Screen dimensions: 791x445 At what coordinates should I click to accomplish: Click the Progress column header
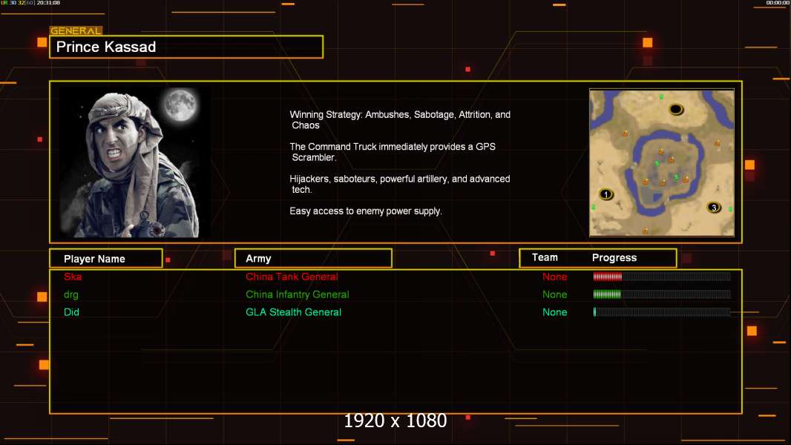[x=614, y=257]
